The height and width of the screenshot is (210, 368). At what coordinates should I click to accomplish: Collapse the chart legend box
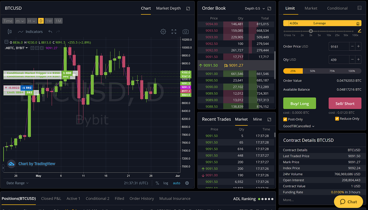(x=7, y=42)
